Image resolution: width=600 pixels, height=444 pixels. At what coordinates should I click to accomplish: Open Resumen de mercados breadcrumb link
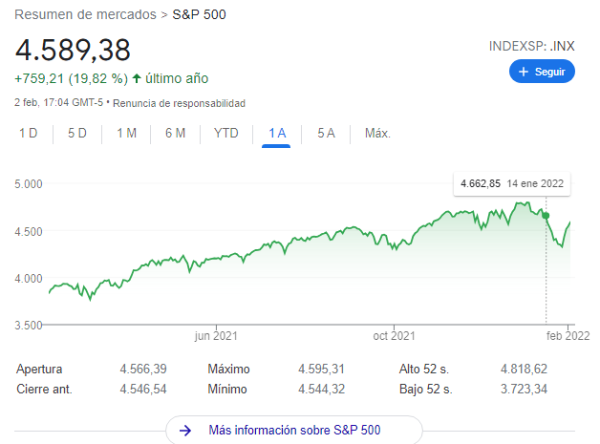[86, 15]
